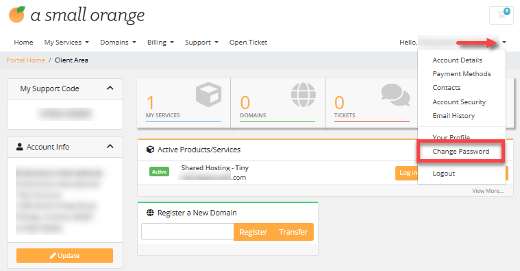This screenshot has width=520, height=271.
Task: Click the globe icon beside Register a New Domain
Action: point(150,213)
